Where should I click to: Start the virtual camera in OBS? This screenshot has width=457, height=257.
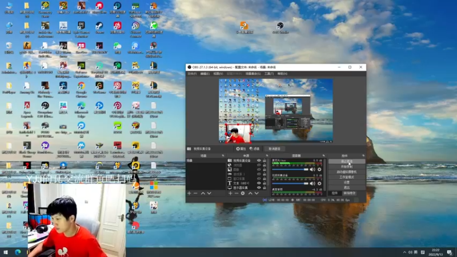[x=347, y=172]
